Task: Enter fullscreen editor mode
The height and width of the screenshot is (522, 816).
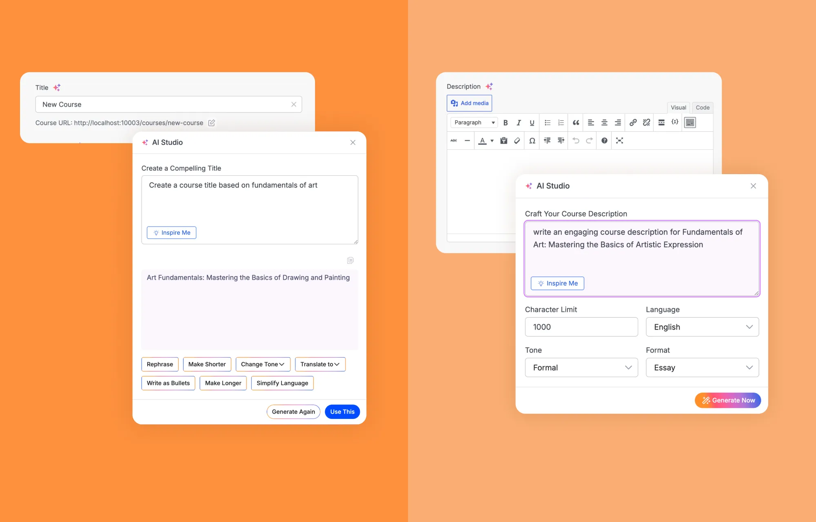Action: point(619,140)
